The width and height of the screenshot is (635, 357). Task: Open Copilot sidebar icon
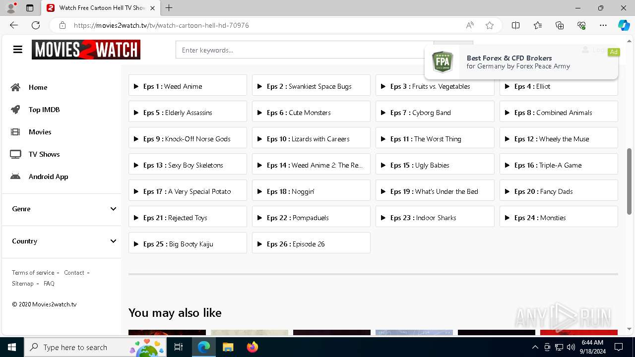click(x=624, y=25)
